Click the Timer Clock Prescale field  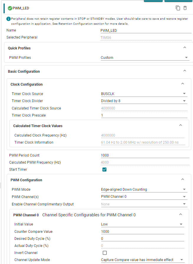point(144,115)
